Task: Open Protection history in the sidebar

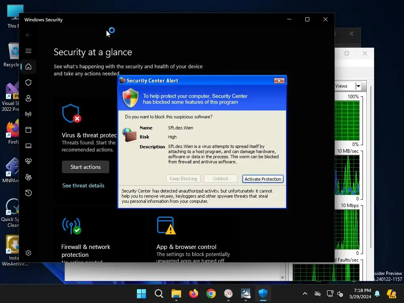Action: [x=28, y=193]
